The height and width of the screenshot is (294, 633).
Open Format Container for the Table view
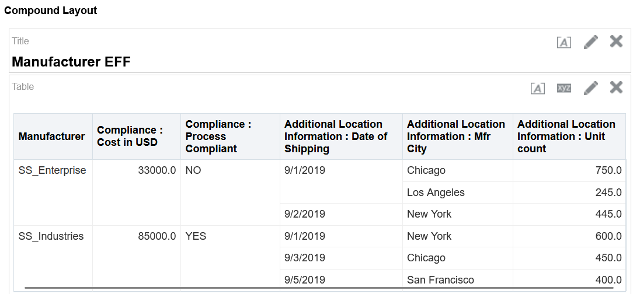(537, 88)
